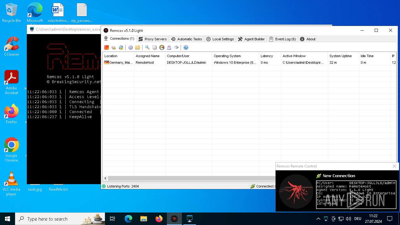Open the Agent Builder tab
Viewport: 400px width, 225px height.
pos(251,39)
